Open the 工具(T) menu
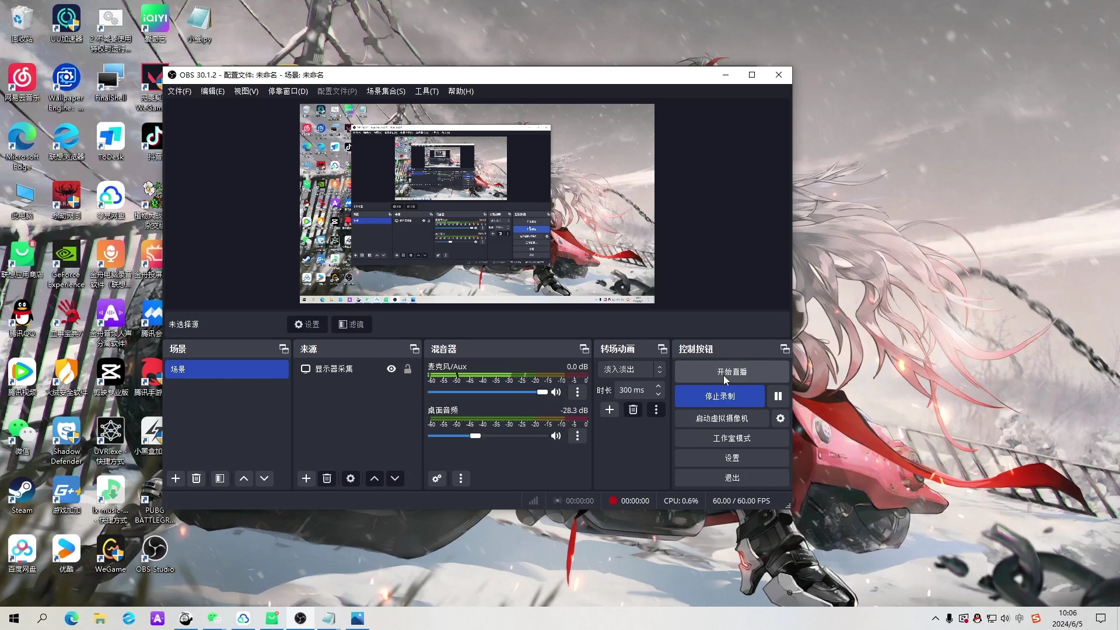This screenshot has height=630, width=1120. pos(427,91)
